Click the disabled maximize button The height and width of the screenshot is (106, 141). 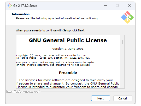pyautogui.click(x=117, y=5)
